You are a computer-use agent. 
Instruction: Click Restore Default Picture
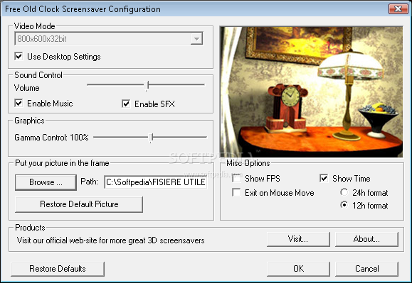[79, 204]
